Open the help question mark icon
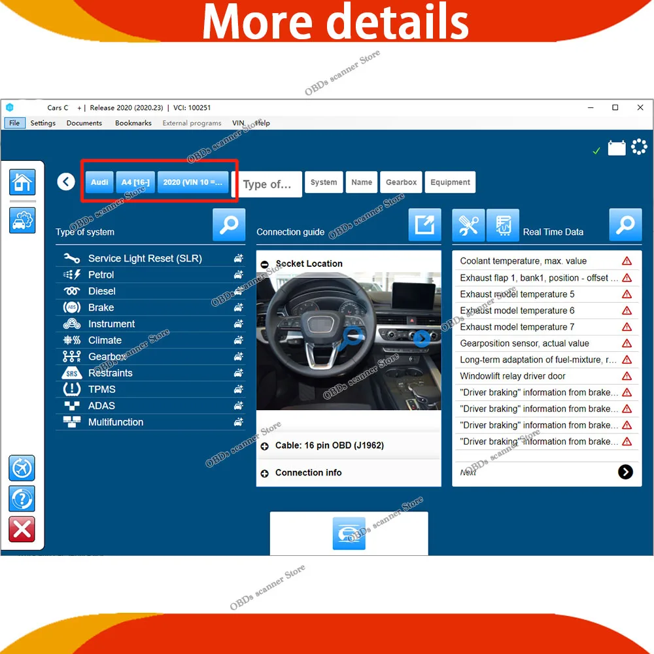The width and height of the screenshot is (654, 654). click(22, 498)
